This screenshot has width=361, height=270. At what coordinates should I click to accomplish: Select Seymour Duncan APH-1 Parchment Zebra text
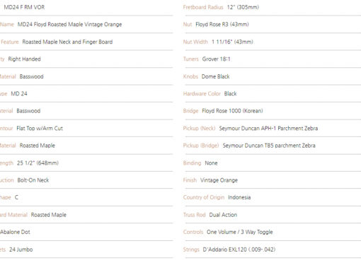pos(268,129)
